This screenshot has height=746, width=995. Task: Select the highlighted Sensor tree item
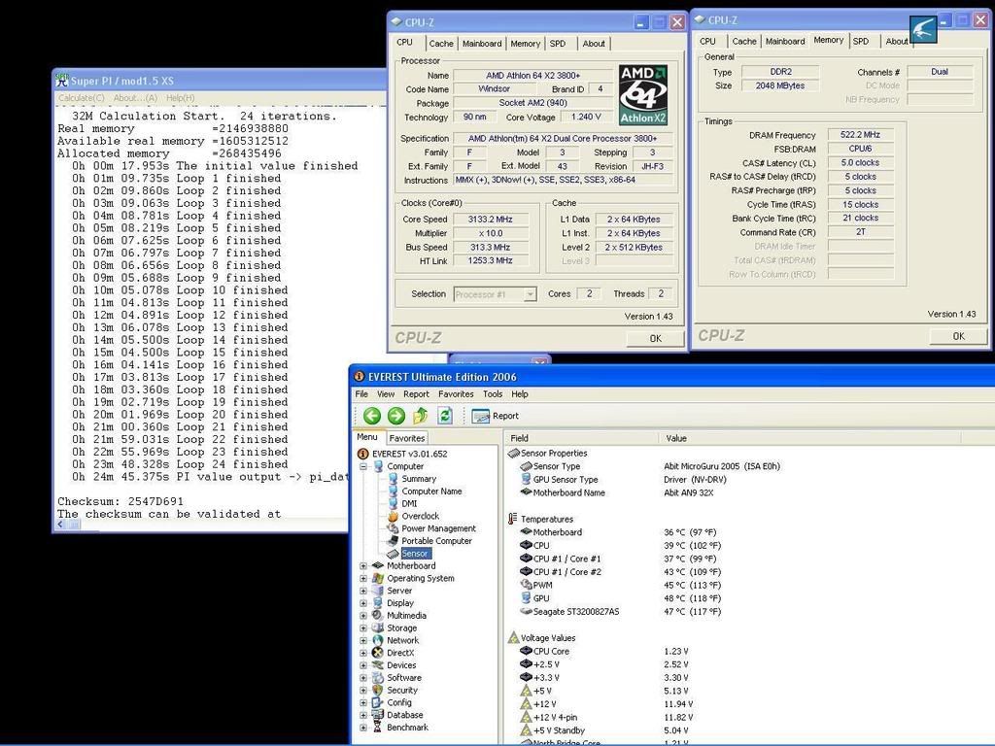click(x=415, y=553)
